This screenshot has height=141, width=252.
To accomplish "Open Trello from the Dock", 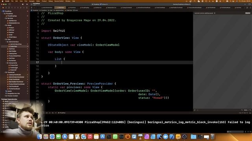I will 134,137.
